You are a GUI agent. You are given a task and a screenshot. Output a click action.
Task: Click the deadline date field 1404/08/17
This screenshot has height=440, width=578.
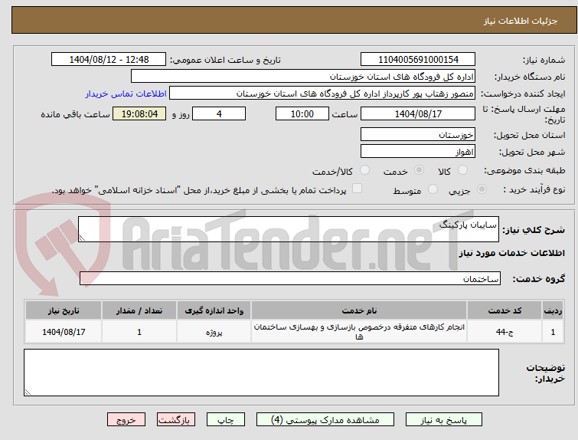pos(418,113)
